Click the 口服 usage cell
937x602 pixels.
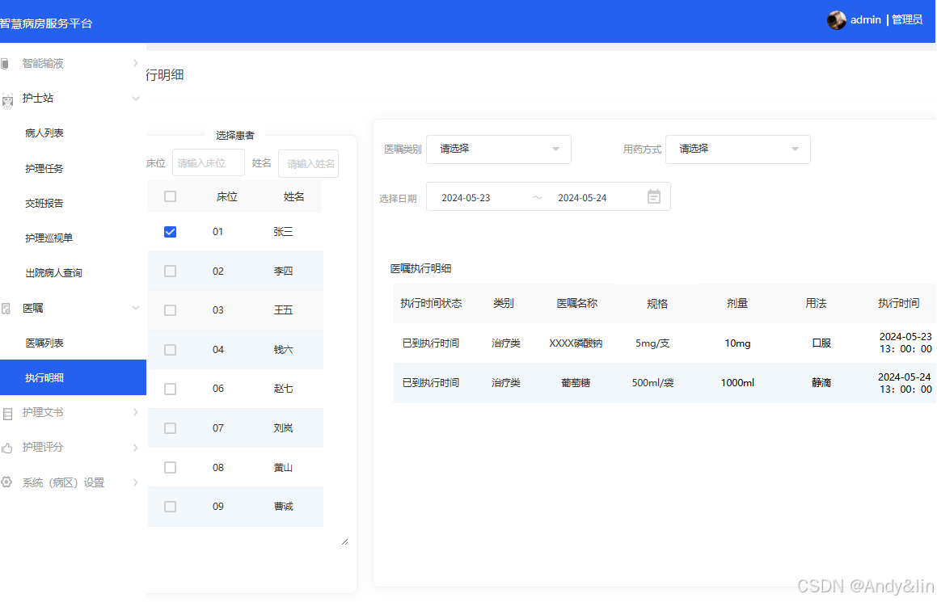[821, 343]
